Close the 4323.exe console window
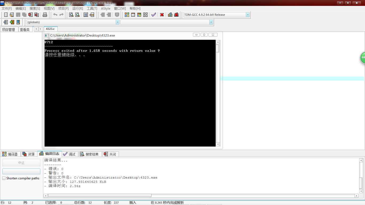Screen dimensions: 365x205 click(x=213, y=35)
